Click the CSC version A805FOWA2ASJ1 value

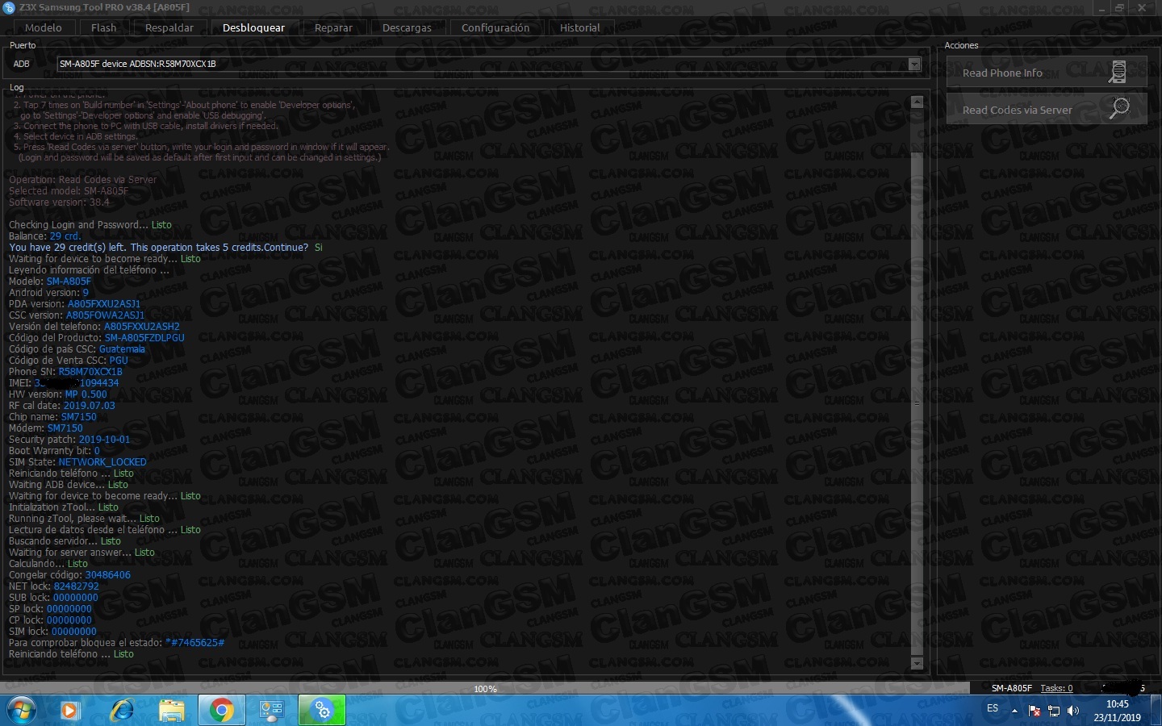click(105, 315)
